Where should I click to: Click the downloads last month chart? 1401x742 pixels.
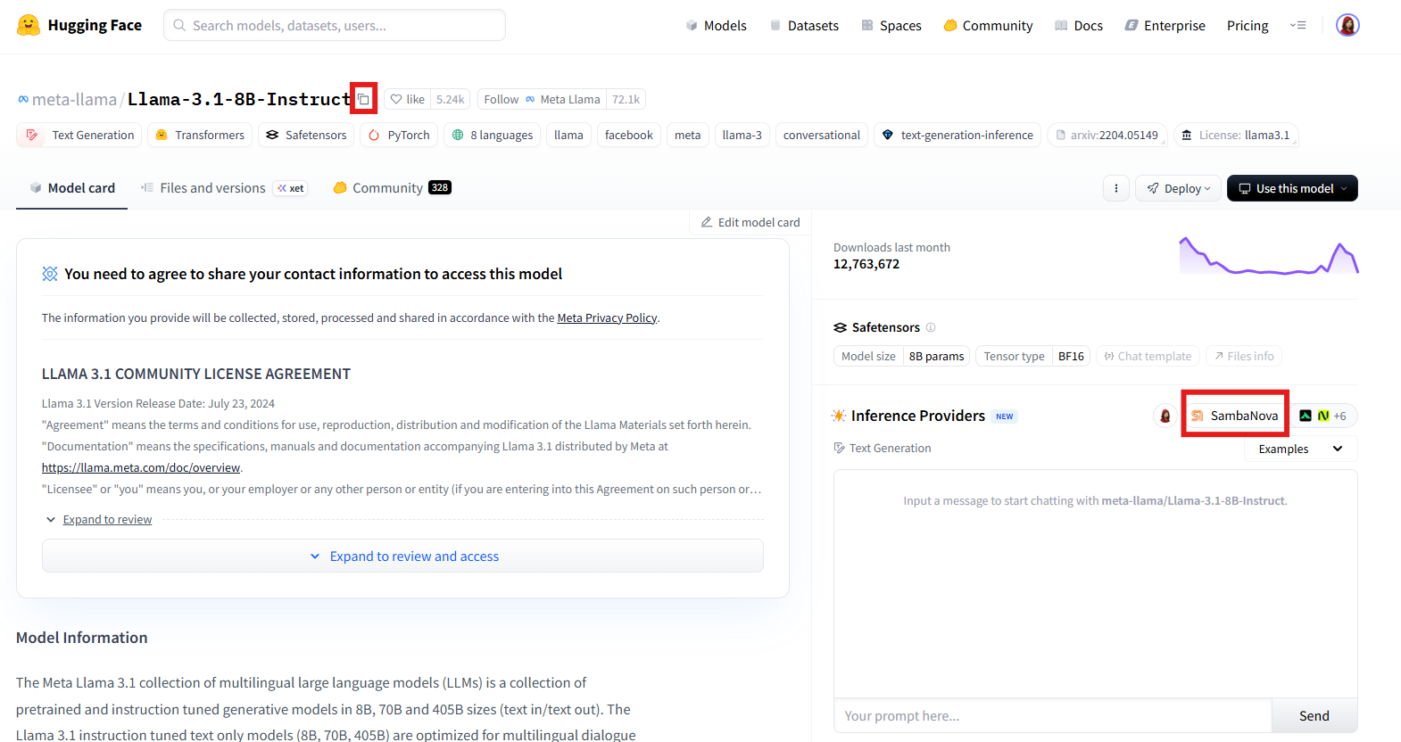click(1268, 256)
